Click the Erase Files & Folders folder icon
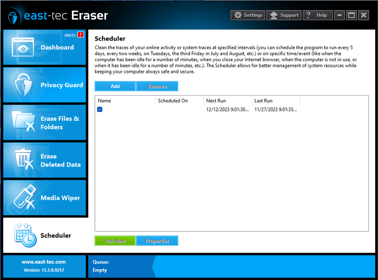The width and height of the screenshot is (378, 280). coord(23,122)
